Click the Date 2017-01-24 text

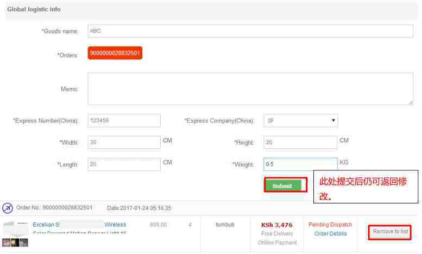pos(139,208)
